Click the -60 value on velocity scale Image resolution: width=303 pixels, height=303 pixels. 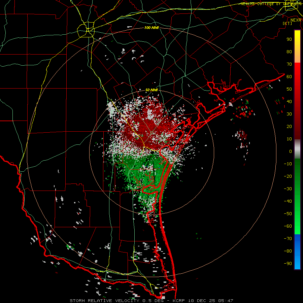pos(288,226)
